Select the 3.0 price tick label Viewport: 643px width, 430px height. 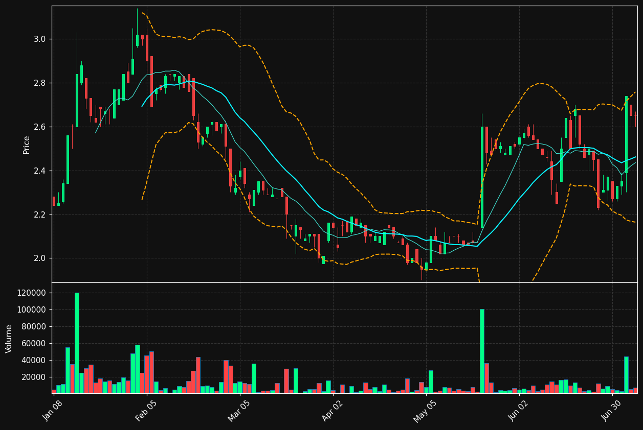pyautogui.click(x=40, y=39)
